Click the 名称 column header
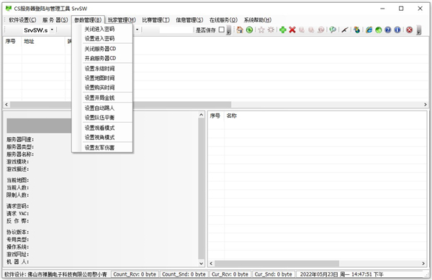The width and height of the screenshot is (432, 280). click(232, 116)
